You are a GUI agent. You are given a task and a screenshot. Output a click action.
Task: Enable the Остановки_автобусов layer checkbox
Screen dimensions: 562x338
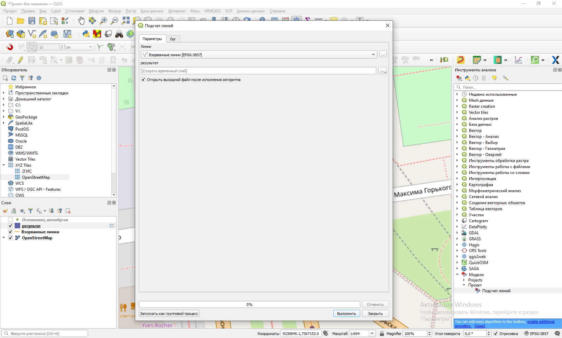point(10,220)
